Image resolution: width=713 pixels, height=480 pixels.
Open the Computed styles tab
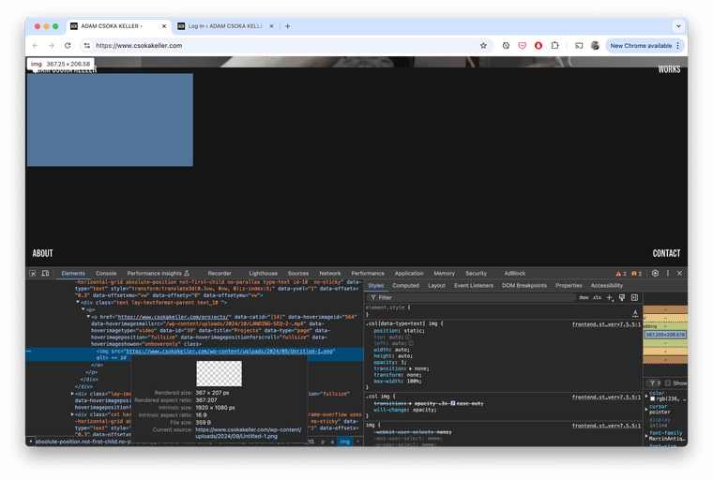(x=405, y=285)
